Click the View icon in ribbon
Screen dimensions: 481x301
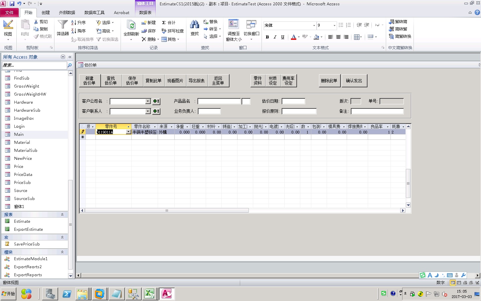(8, 25)
